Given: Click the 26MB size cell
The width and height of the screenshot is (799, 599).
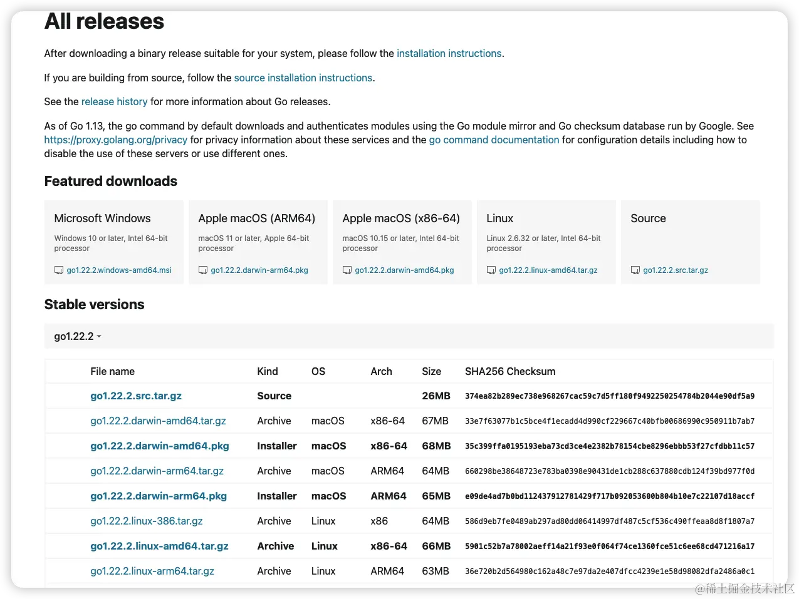Looking at the screenshot, I should [x=436, y=396].
